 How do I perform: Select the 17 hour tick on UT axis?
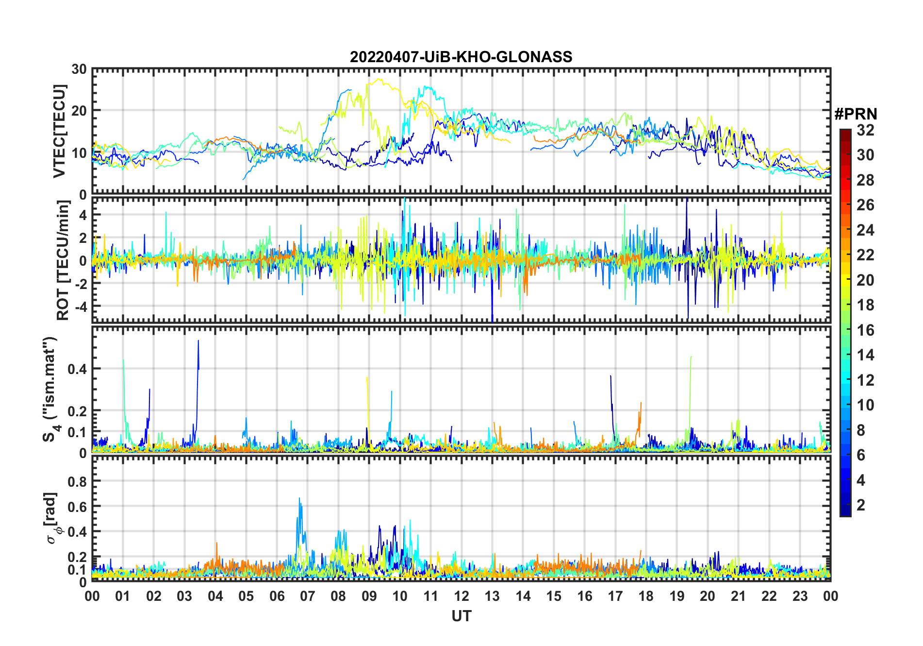615,596
